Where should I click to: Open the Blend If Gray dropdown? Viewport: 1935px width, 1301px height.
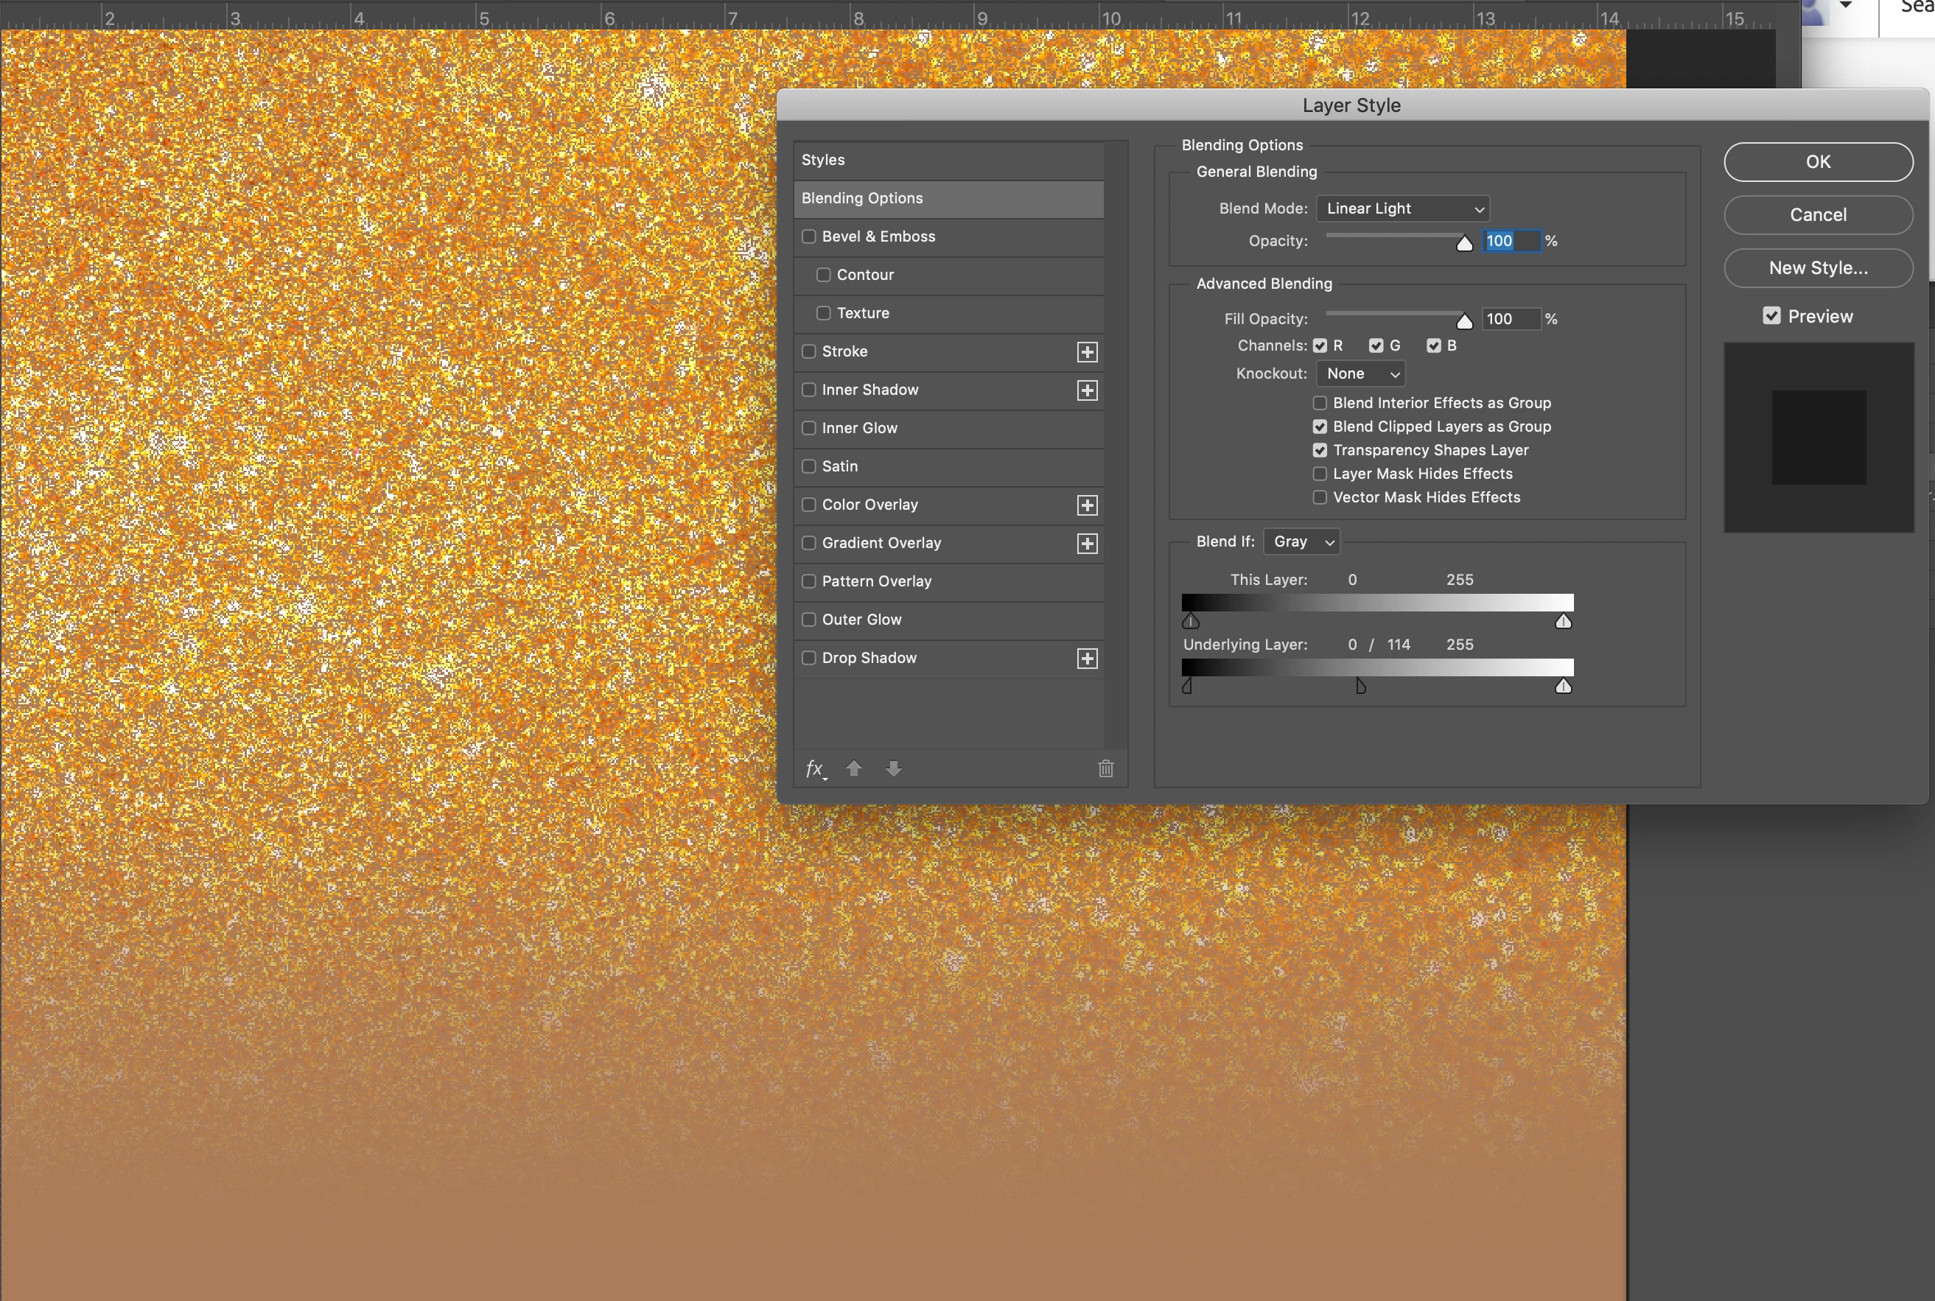[1301, 541]
